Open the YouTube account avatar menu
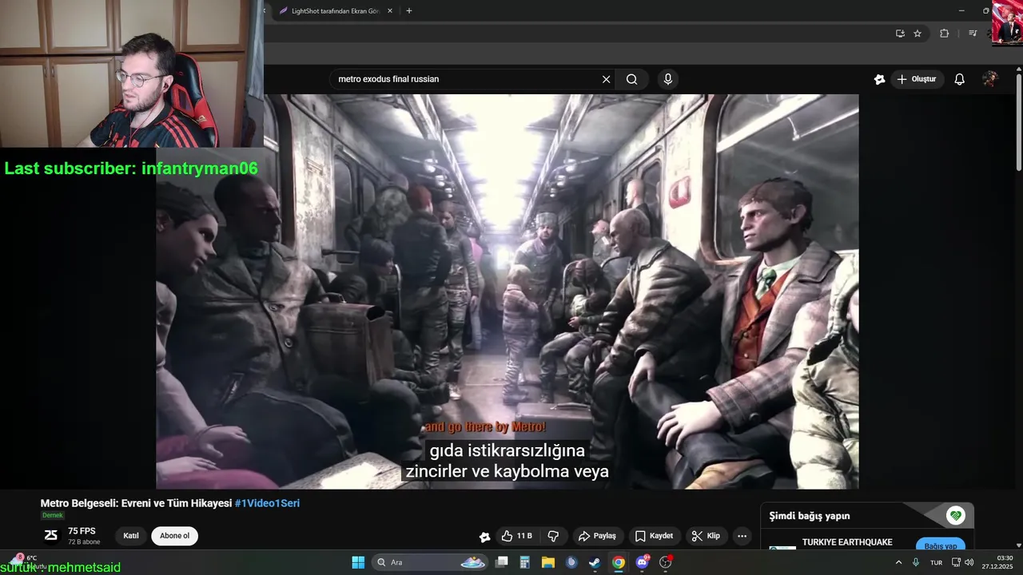The image size is (1023, 575). (x=990, y=79)
